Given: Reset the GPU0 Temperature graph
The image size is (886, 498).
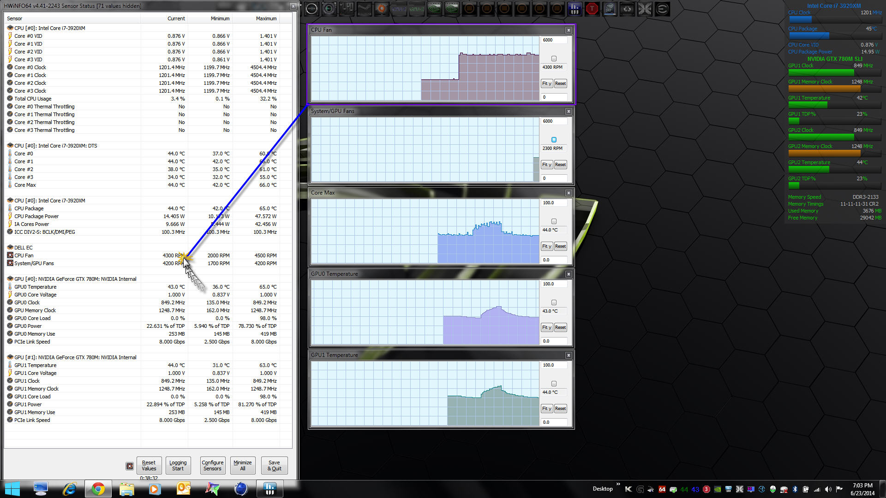Looking at the screenshot, I should [x=560, y=327].
